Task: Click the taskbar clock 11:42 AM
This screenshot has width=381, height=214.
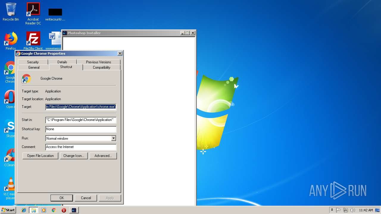Action: click(x=366, y=210)
